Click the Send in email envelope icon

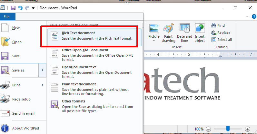click(5, 113)
